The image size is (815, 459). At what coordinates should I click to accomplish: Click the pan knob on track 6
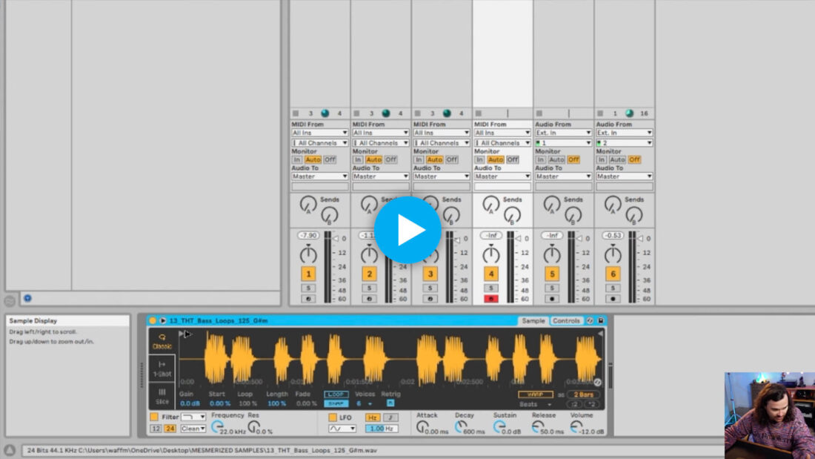coord(613,254)
